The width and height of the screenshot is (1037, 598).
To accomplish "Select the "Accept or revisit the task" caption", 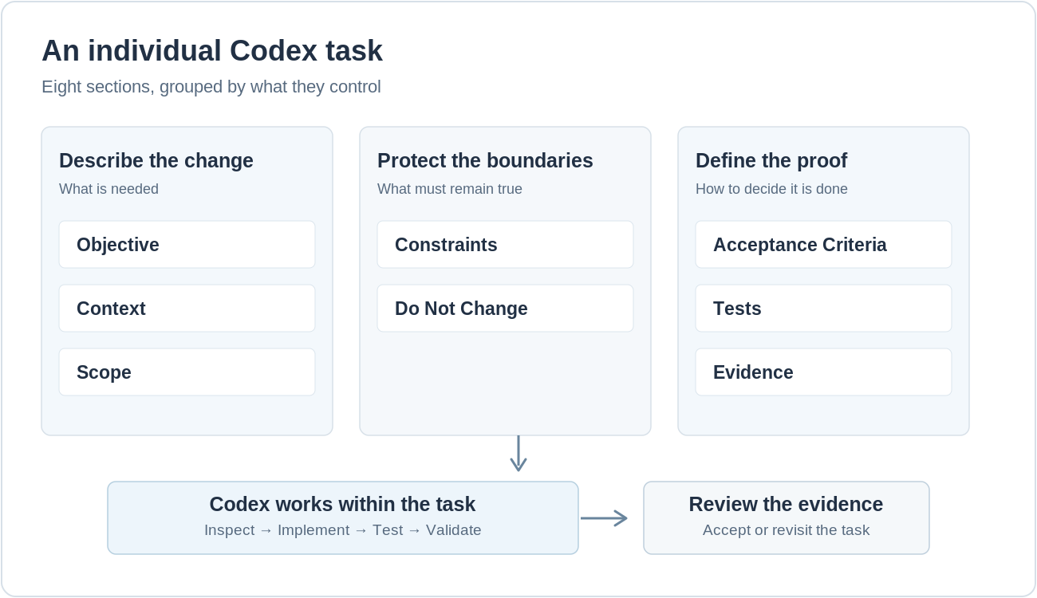I will click(x=786, y=530).
